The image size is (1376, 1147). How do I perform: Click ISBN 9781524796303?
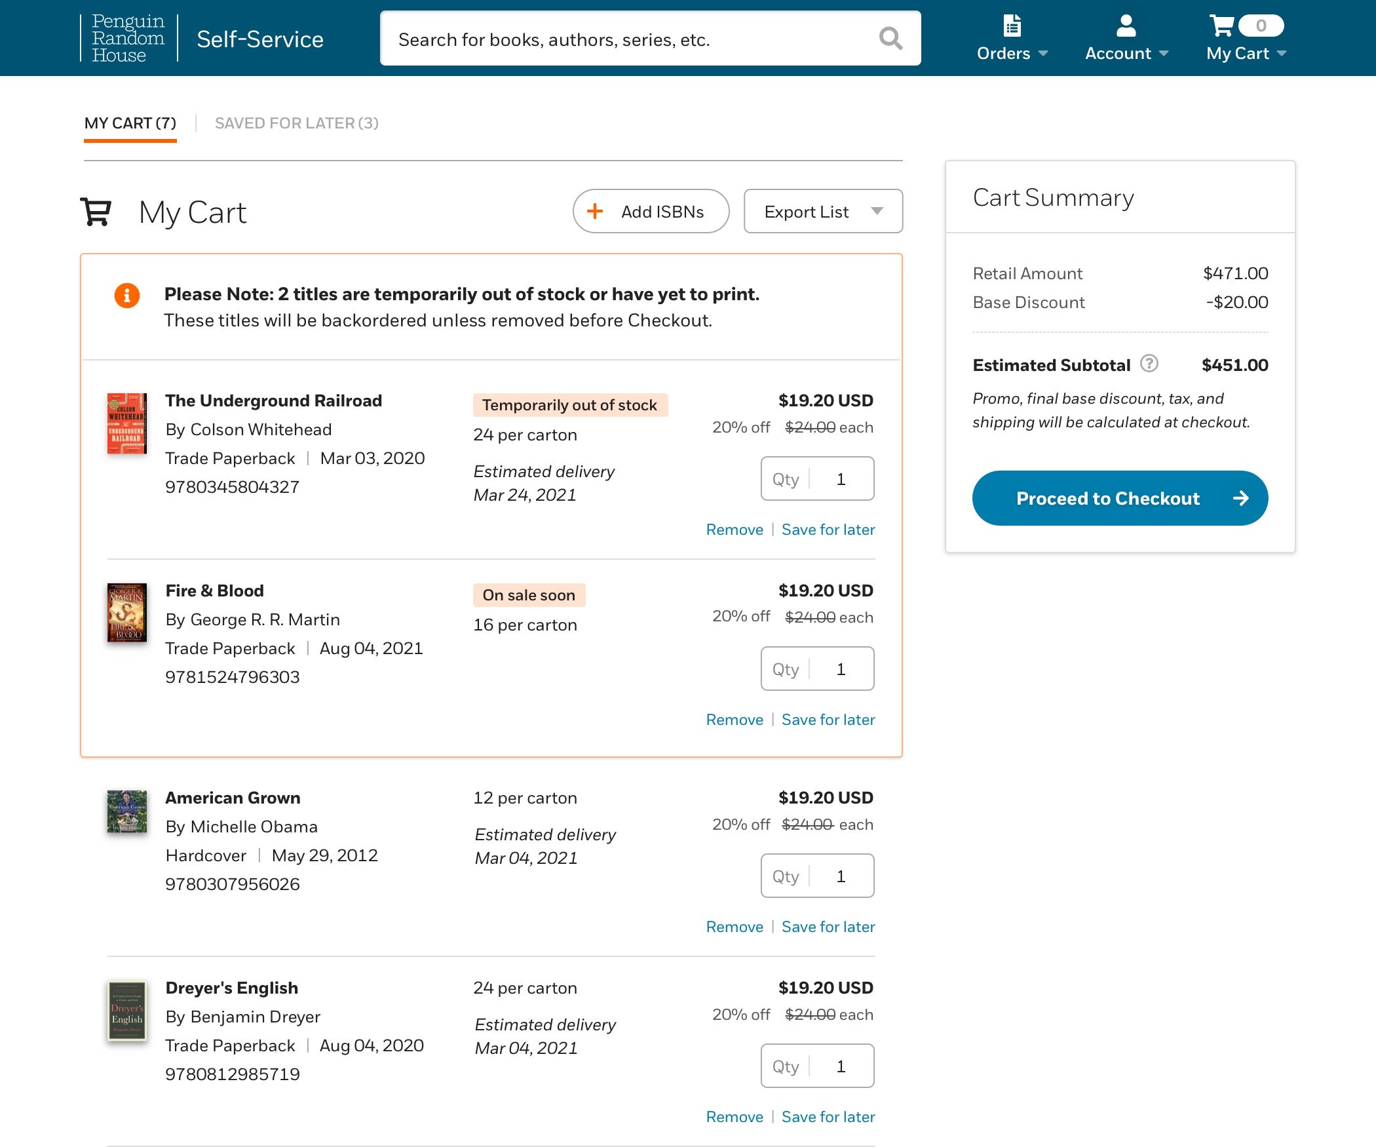[232, 677]
